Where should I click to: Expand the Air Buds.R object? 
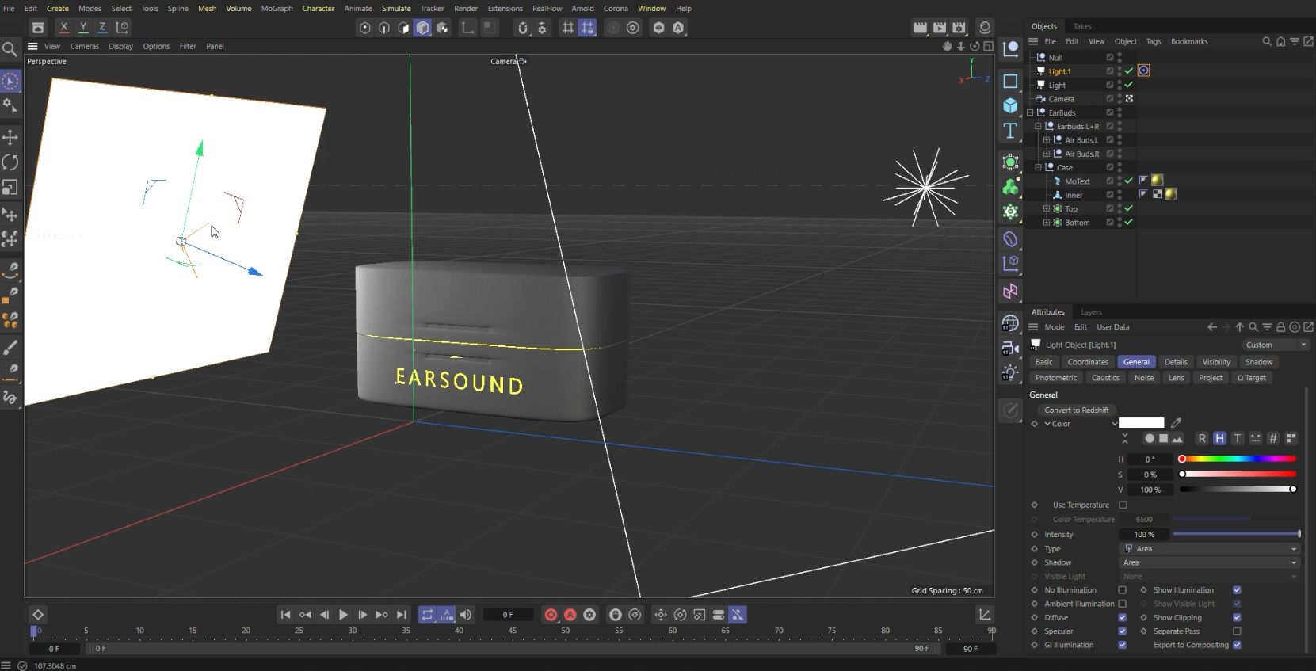coord(1046,154)
